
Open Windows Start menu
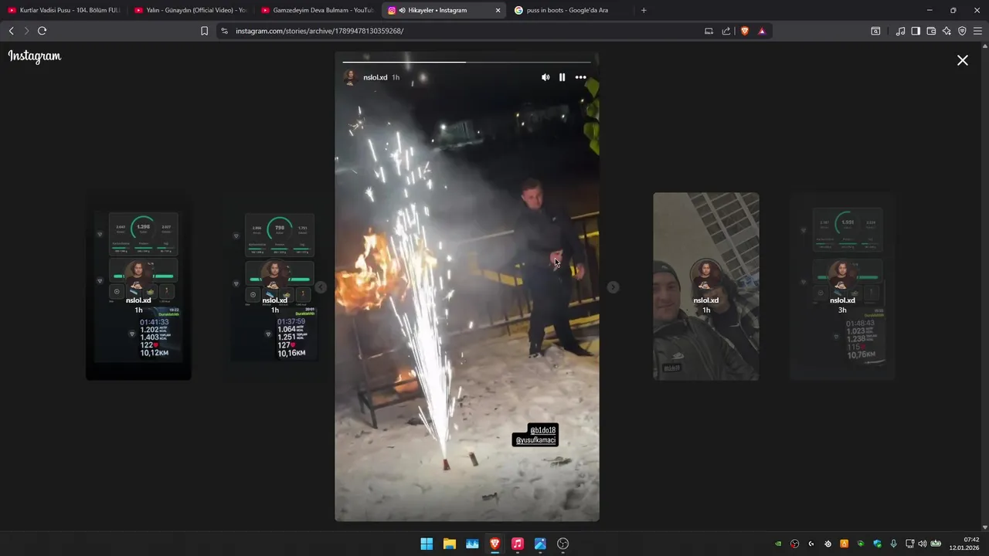(427, 544)
